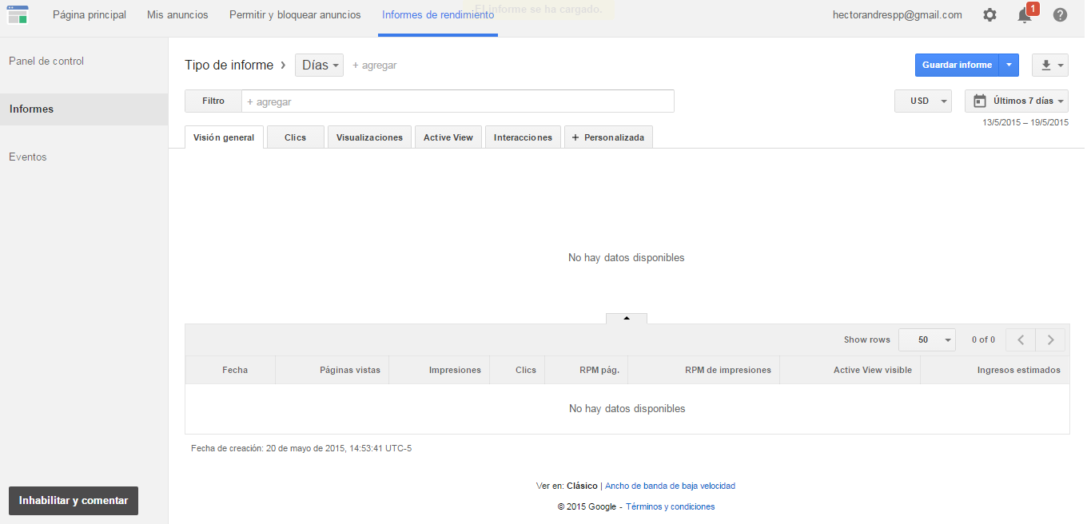The height and width of the screenshot is (524, 1087).
Task: Click the Clásico view link
Action: click(582, 486)
